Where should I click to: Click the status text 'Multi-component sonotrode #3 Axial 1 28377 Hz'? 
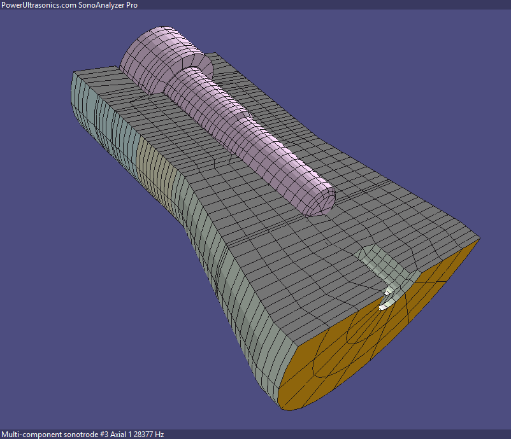tap(82, 434)
